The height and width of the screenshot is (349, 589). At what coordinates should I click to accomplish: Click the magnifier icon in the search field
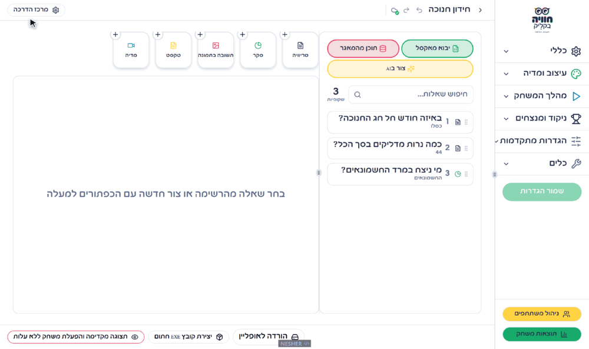[x=358, y=95]
